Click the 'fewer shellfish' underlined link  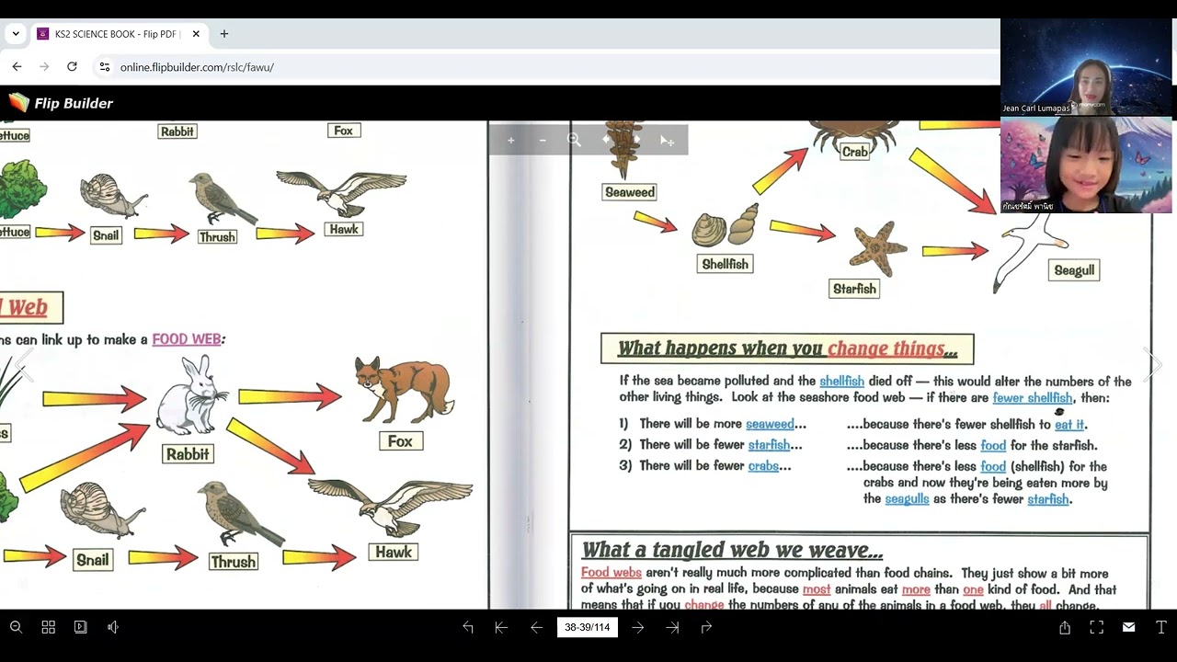1033,398
